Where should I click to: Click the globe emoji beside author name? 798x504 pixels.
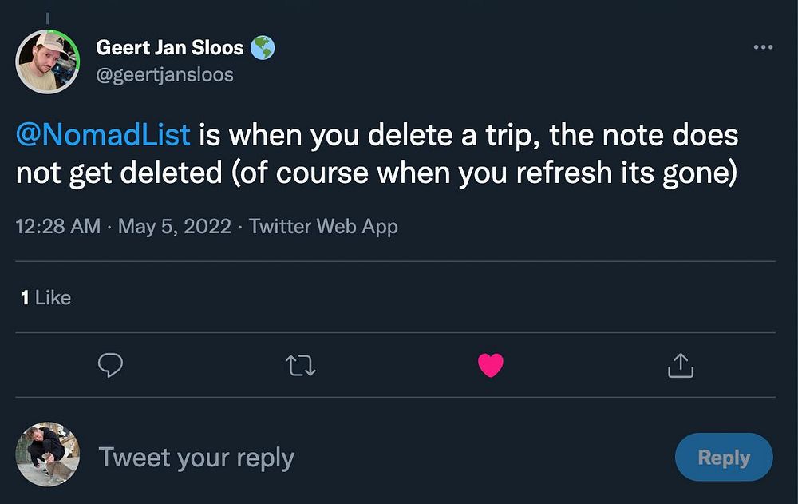point(263,48)
